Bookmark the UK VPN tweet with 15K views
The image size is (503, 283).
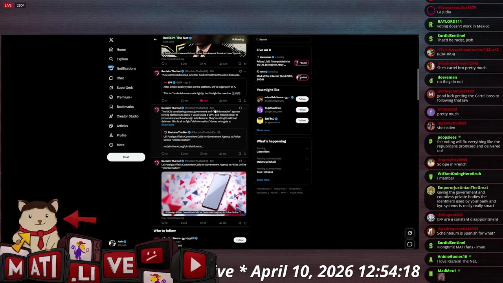239,154
